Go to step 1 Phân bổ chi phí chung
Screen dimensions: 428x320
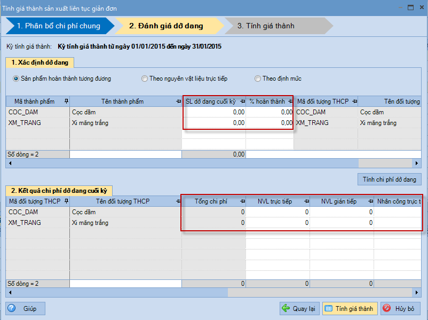60,26
